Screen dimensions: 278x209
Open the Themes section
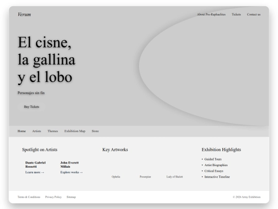pyautogui.click(x=53, y=131)
